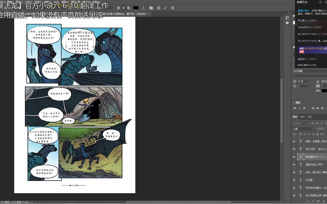Toggle visibility of 准备好进去了吗 layer
327x204 pixels.
click(x=294, y=164)
